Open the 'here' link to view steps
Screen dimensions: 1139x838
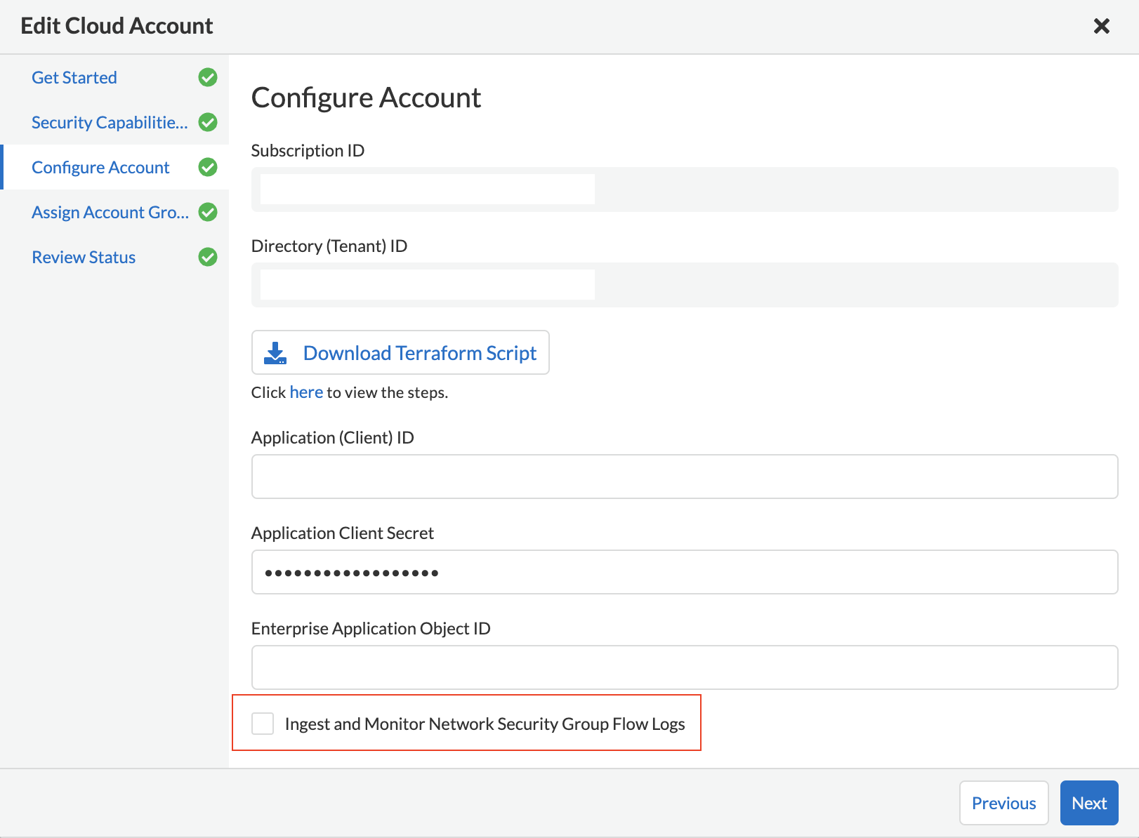(x=306, y=392)
